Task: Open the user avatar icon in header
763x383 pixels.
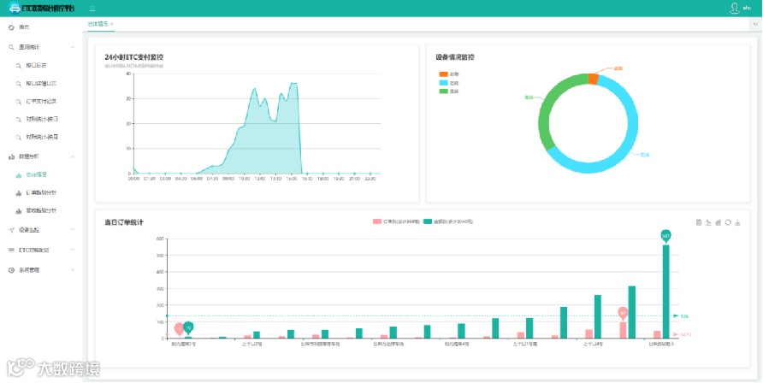Action: click(x=734, y=9)
